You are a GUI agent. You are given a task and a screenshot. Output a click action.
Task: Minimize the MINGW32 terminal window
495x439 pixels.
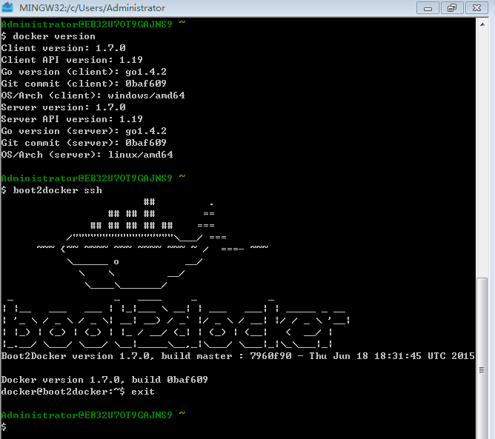(428, 8)
